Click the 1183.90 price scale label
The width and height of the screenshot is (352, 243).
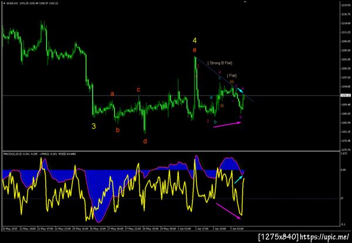[346, 123]
